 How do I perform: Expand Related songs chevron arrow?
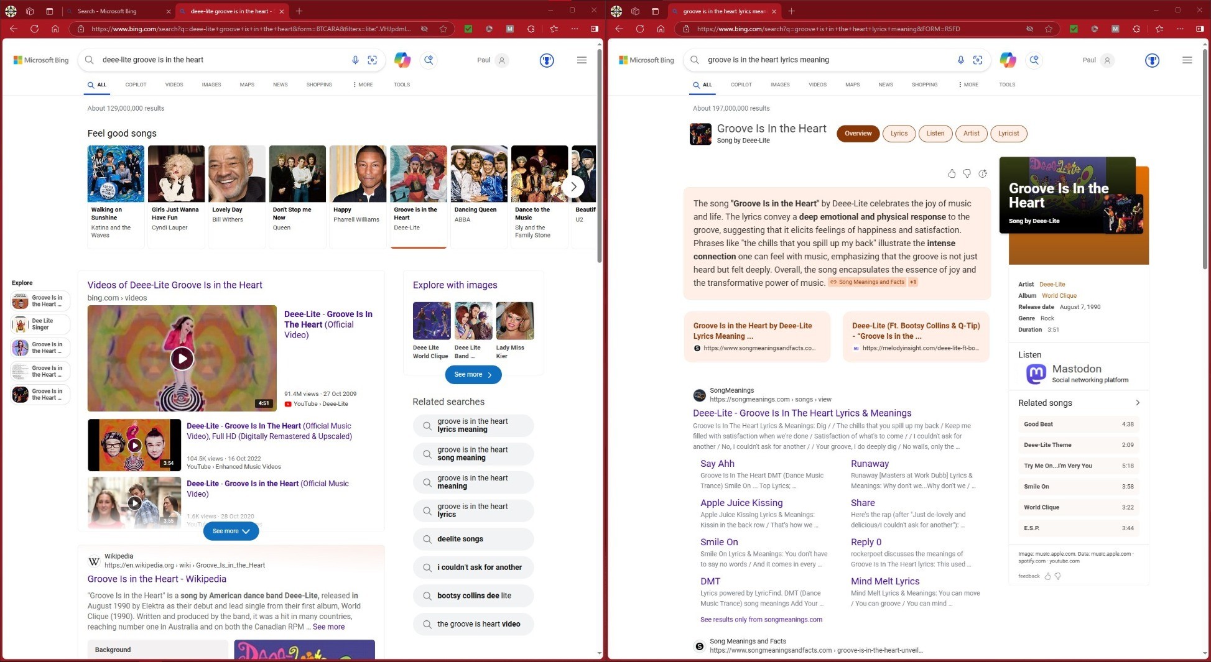[x=1138, y=403]
